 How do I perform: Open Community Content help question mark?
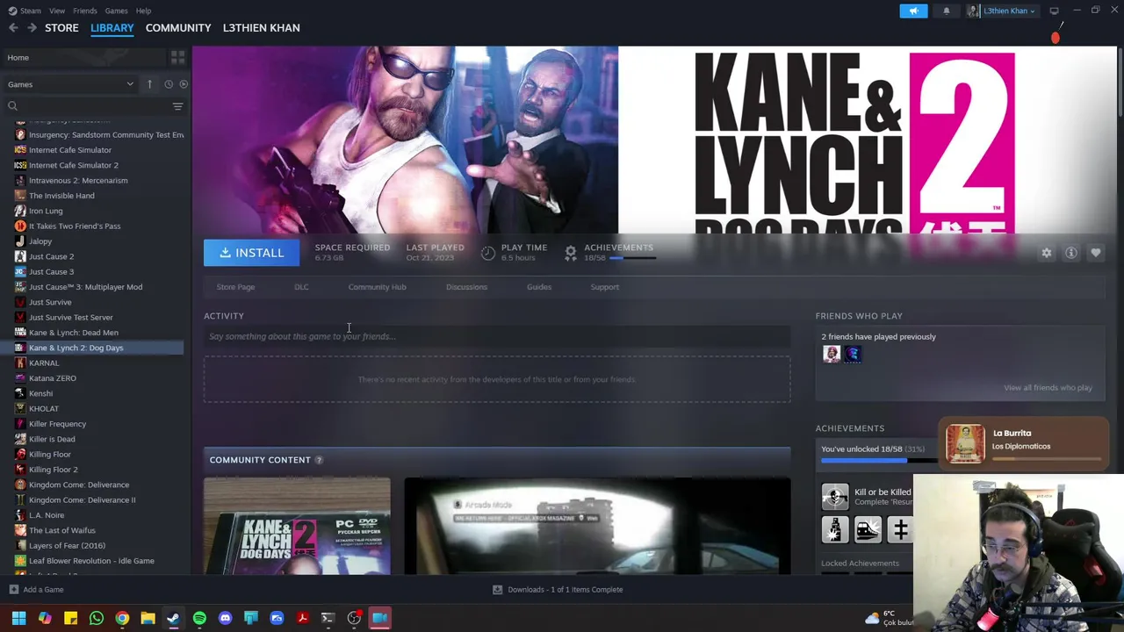[319, 460]
